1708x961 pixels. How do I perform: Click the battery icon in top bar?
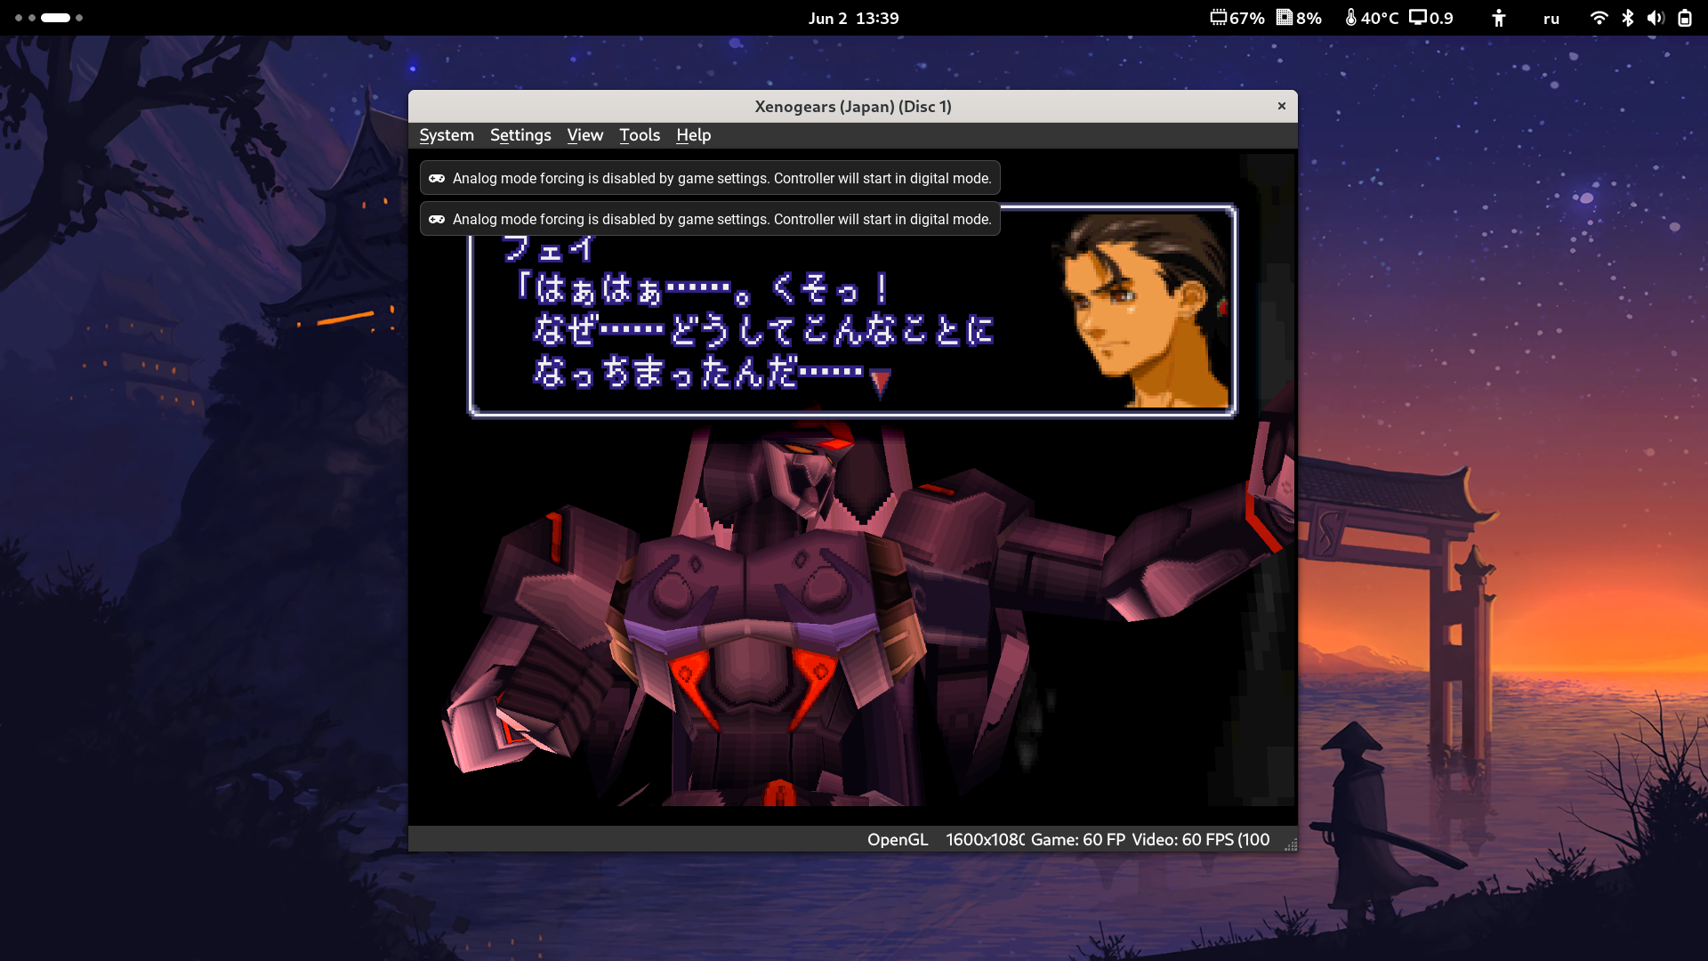[1685, 18]
